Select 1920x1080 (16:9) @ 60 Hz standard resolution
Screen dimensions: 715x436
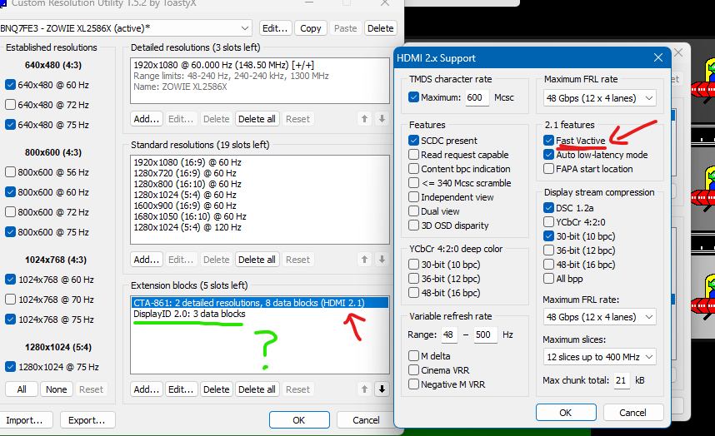point(187,161)
